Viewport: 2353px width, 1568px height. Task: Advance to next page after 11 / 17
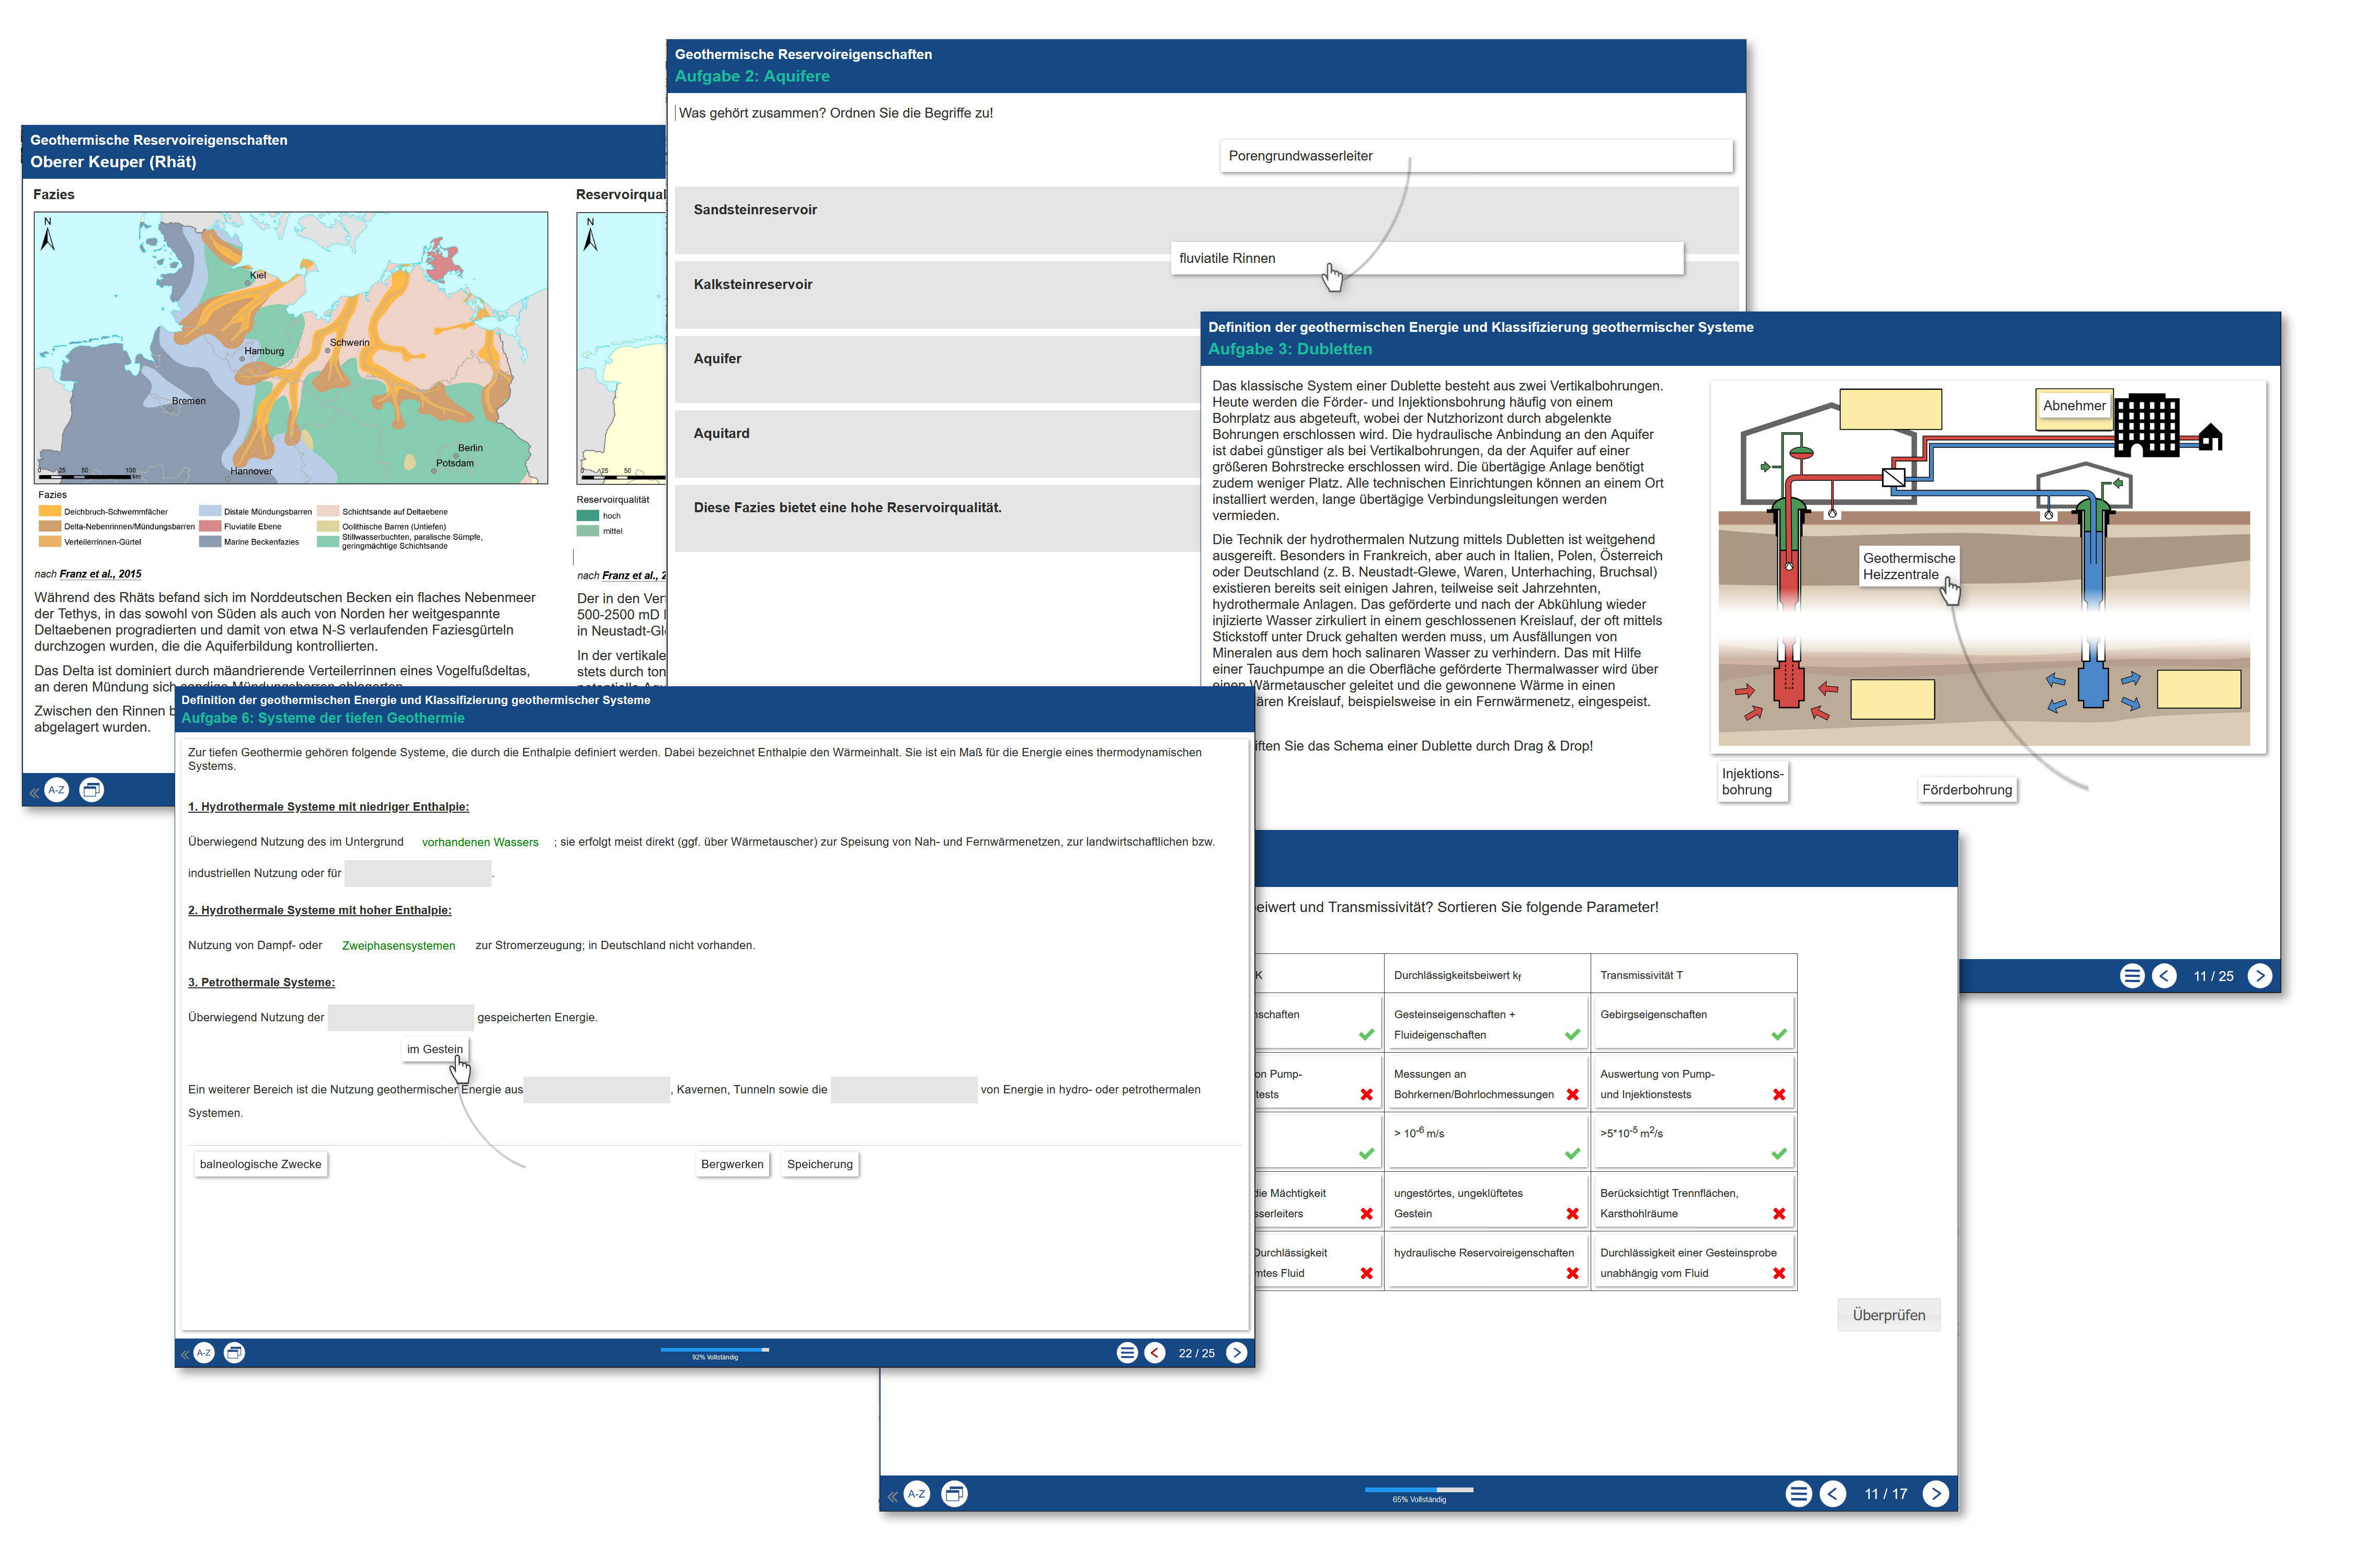tap(1936, 1494)
